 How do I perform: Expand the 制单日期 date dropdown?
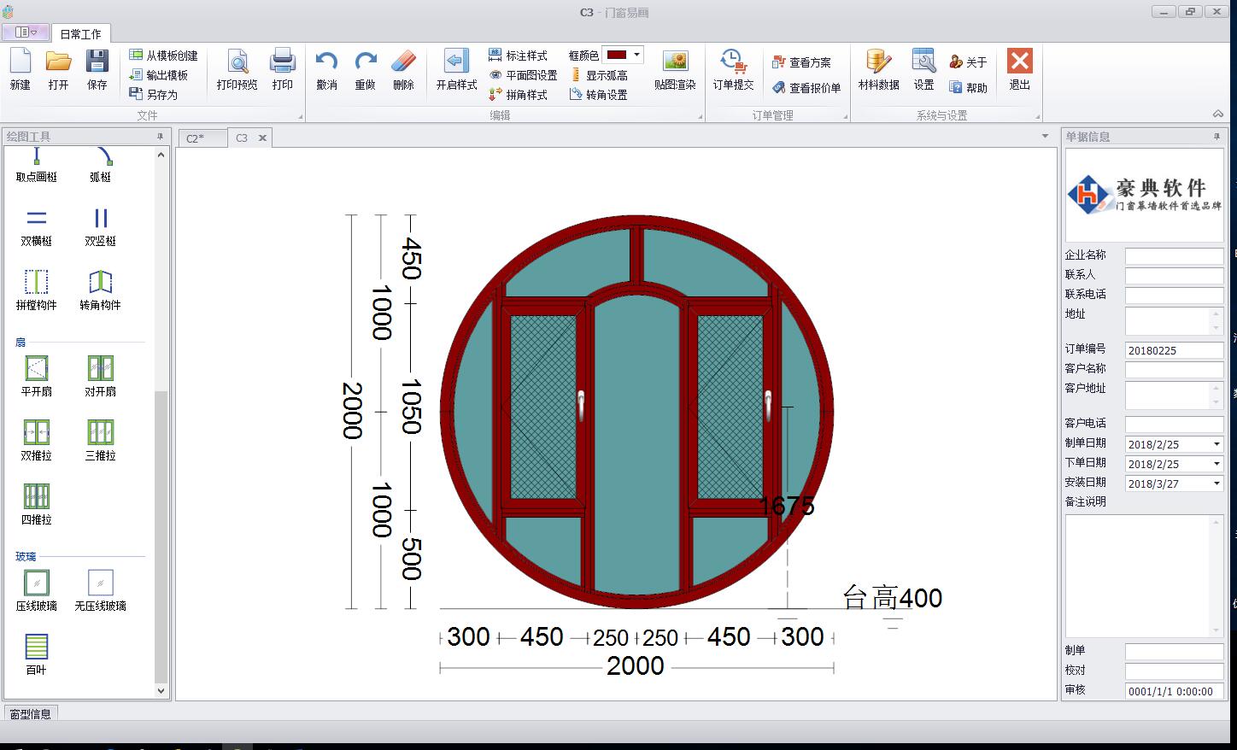tap(1216, 444)
